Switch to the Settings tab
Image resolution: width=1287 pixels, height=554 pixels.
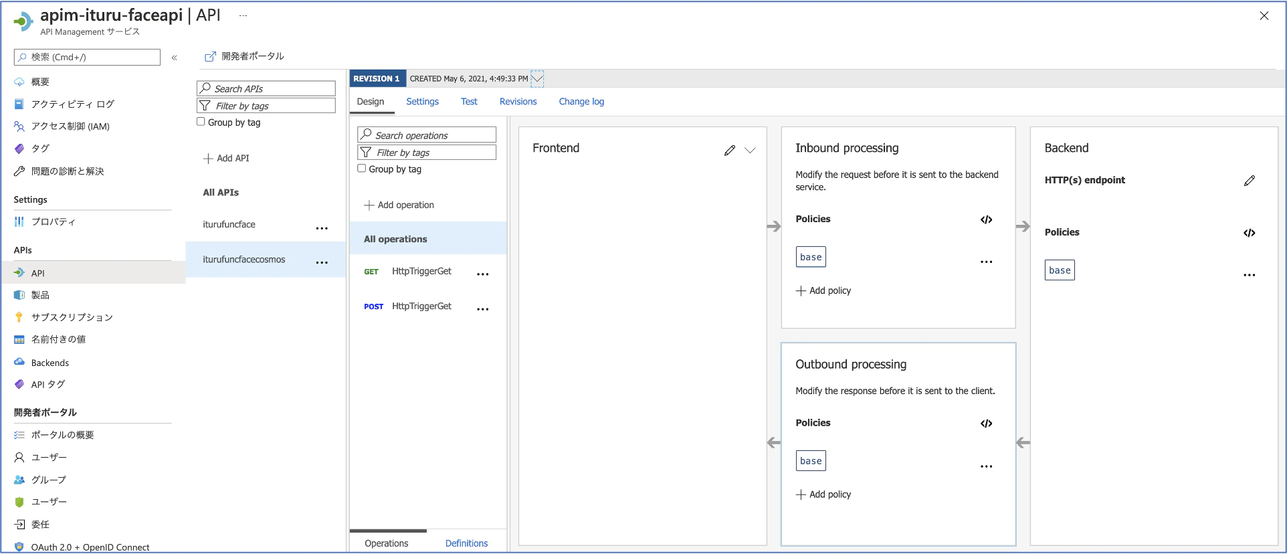423,102
